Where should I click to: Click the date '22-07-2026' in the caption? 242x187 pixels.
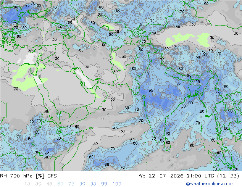pos(166,176)
